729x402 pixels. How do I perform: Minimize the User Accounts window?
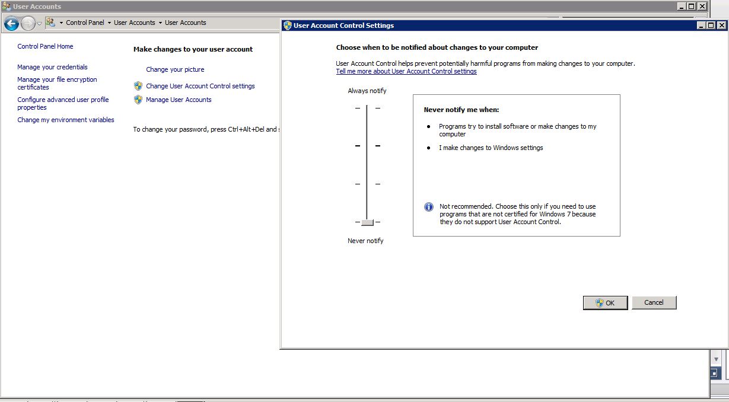pyautogui.click(x=682, y=7)
